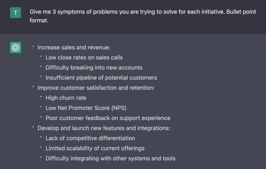The width and height of the screenshot is (266, 169).
Task: Click the bullet dot before 'Develop and launch'
Action: [33, 127]
